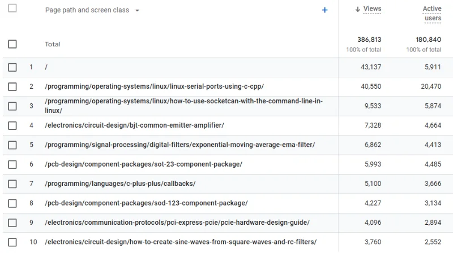Sort the table by Views column header
The width and height of the screenshot is (453, 257).
pyautogui.click(x=372, y=9)
